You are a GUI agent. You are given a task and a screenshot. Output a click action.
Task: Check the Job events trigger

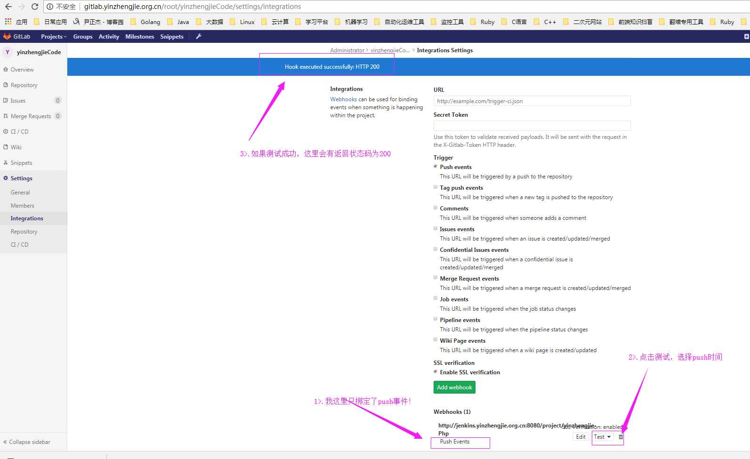(435, 298)
